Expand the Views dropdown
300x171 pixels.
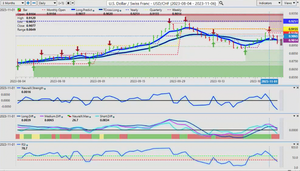(289, 3)
